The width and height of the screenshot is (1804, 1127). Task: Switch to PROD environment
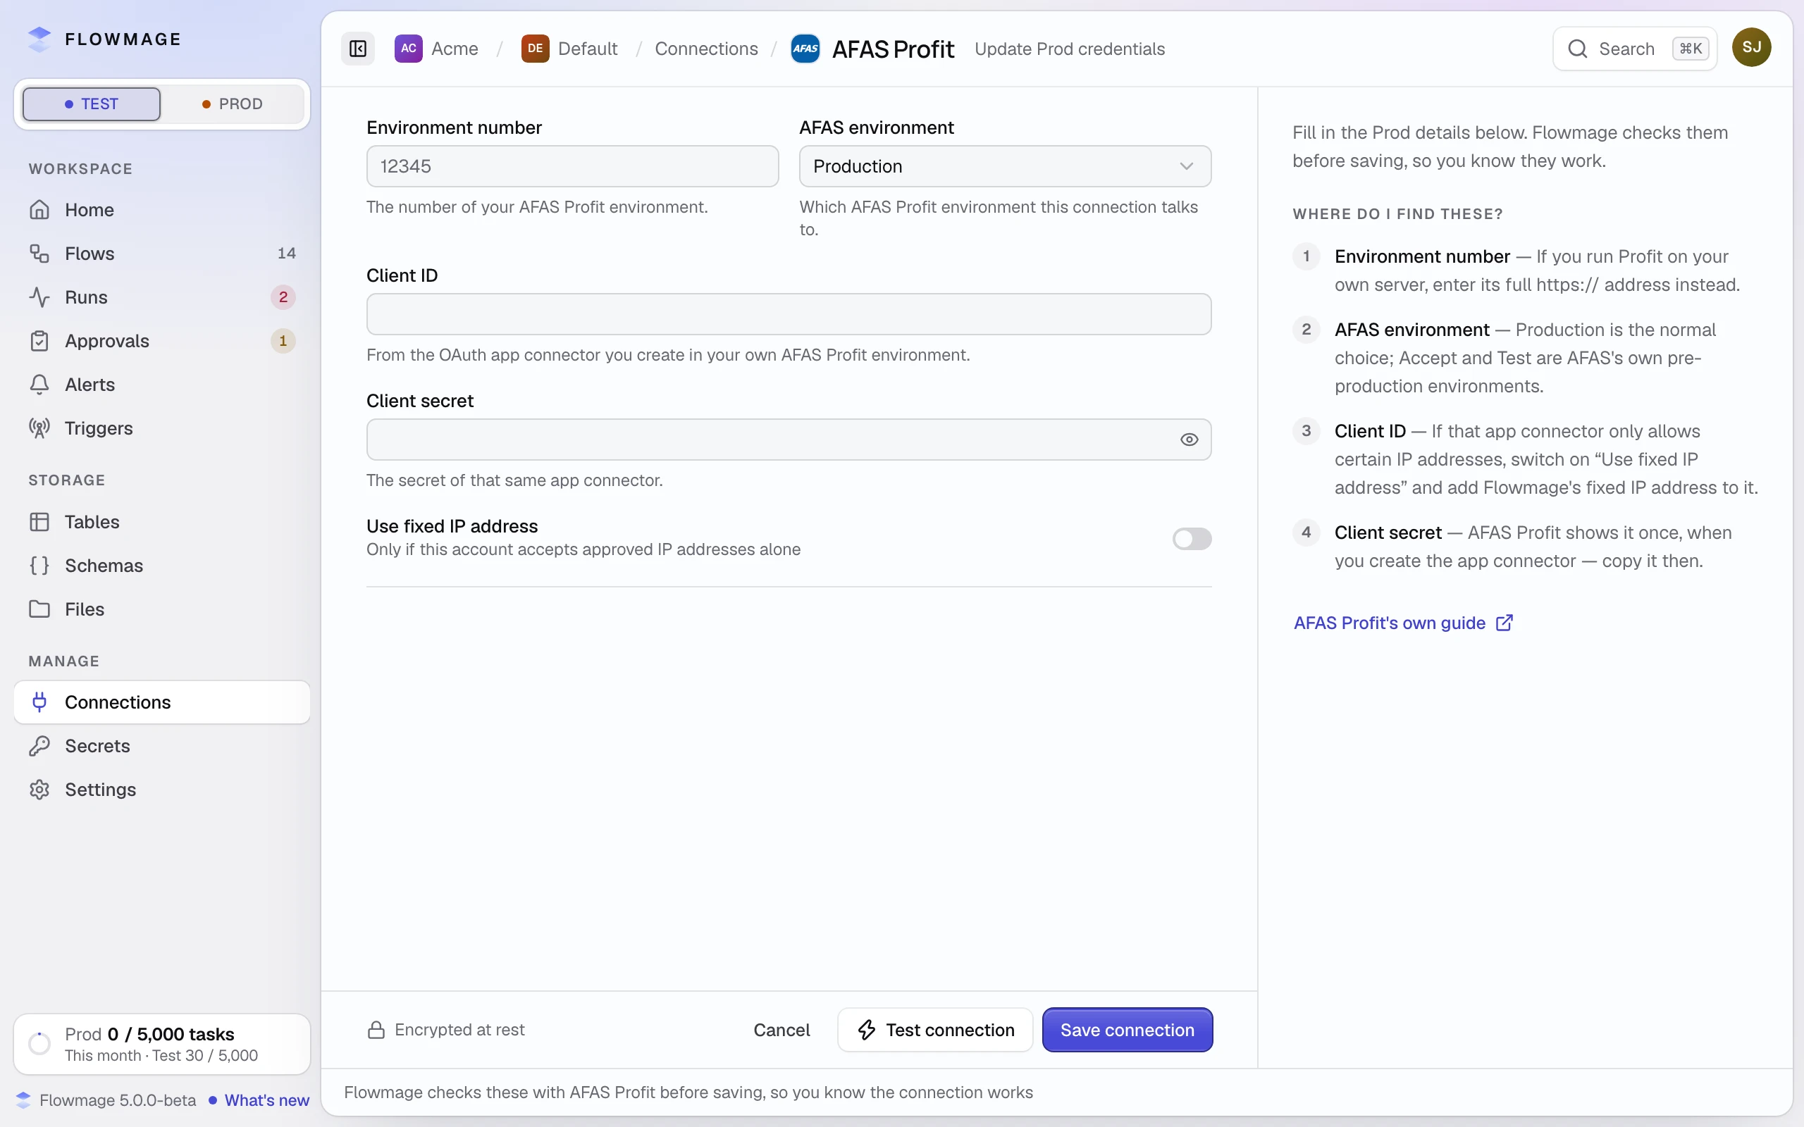[233, 104]
